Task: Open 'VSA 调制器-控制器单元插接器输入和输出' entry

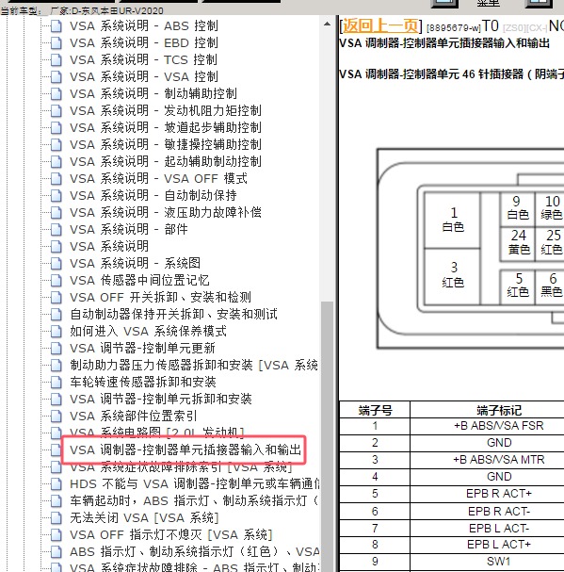Action: pos(185,449)
